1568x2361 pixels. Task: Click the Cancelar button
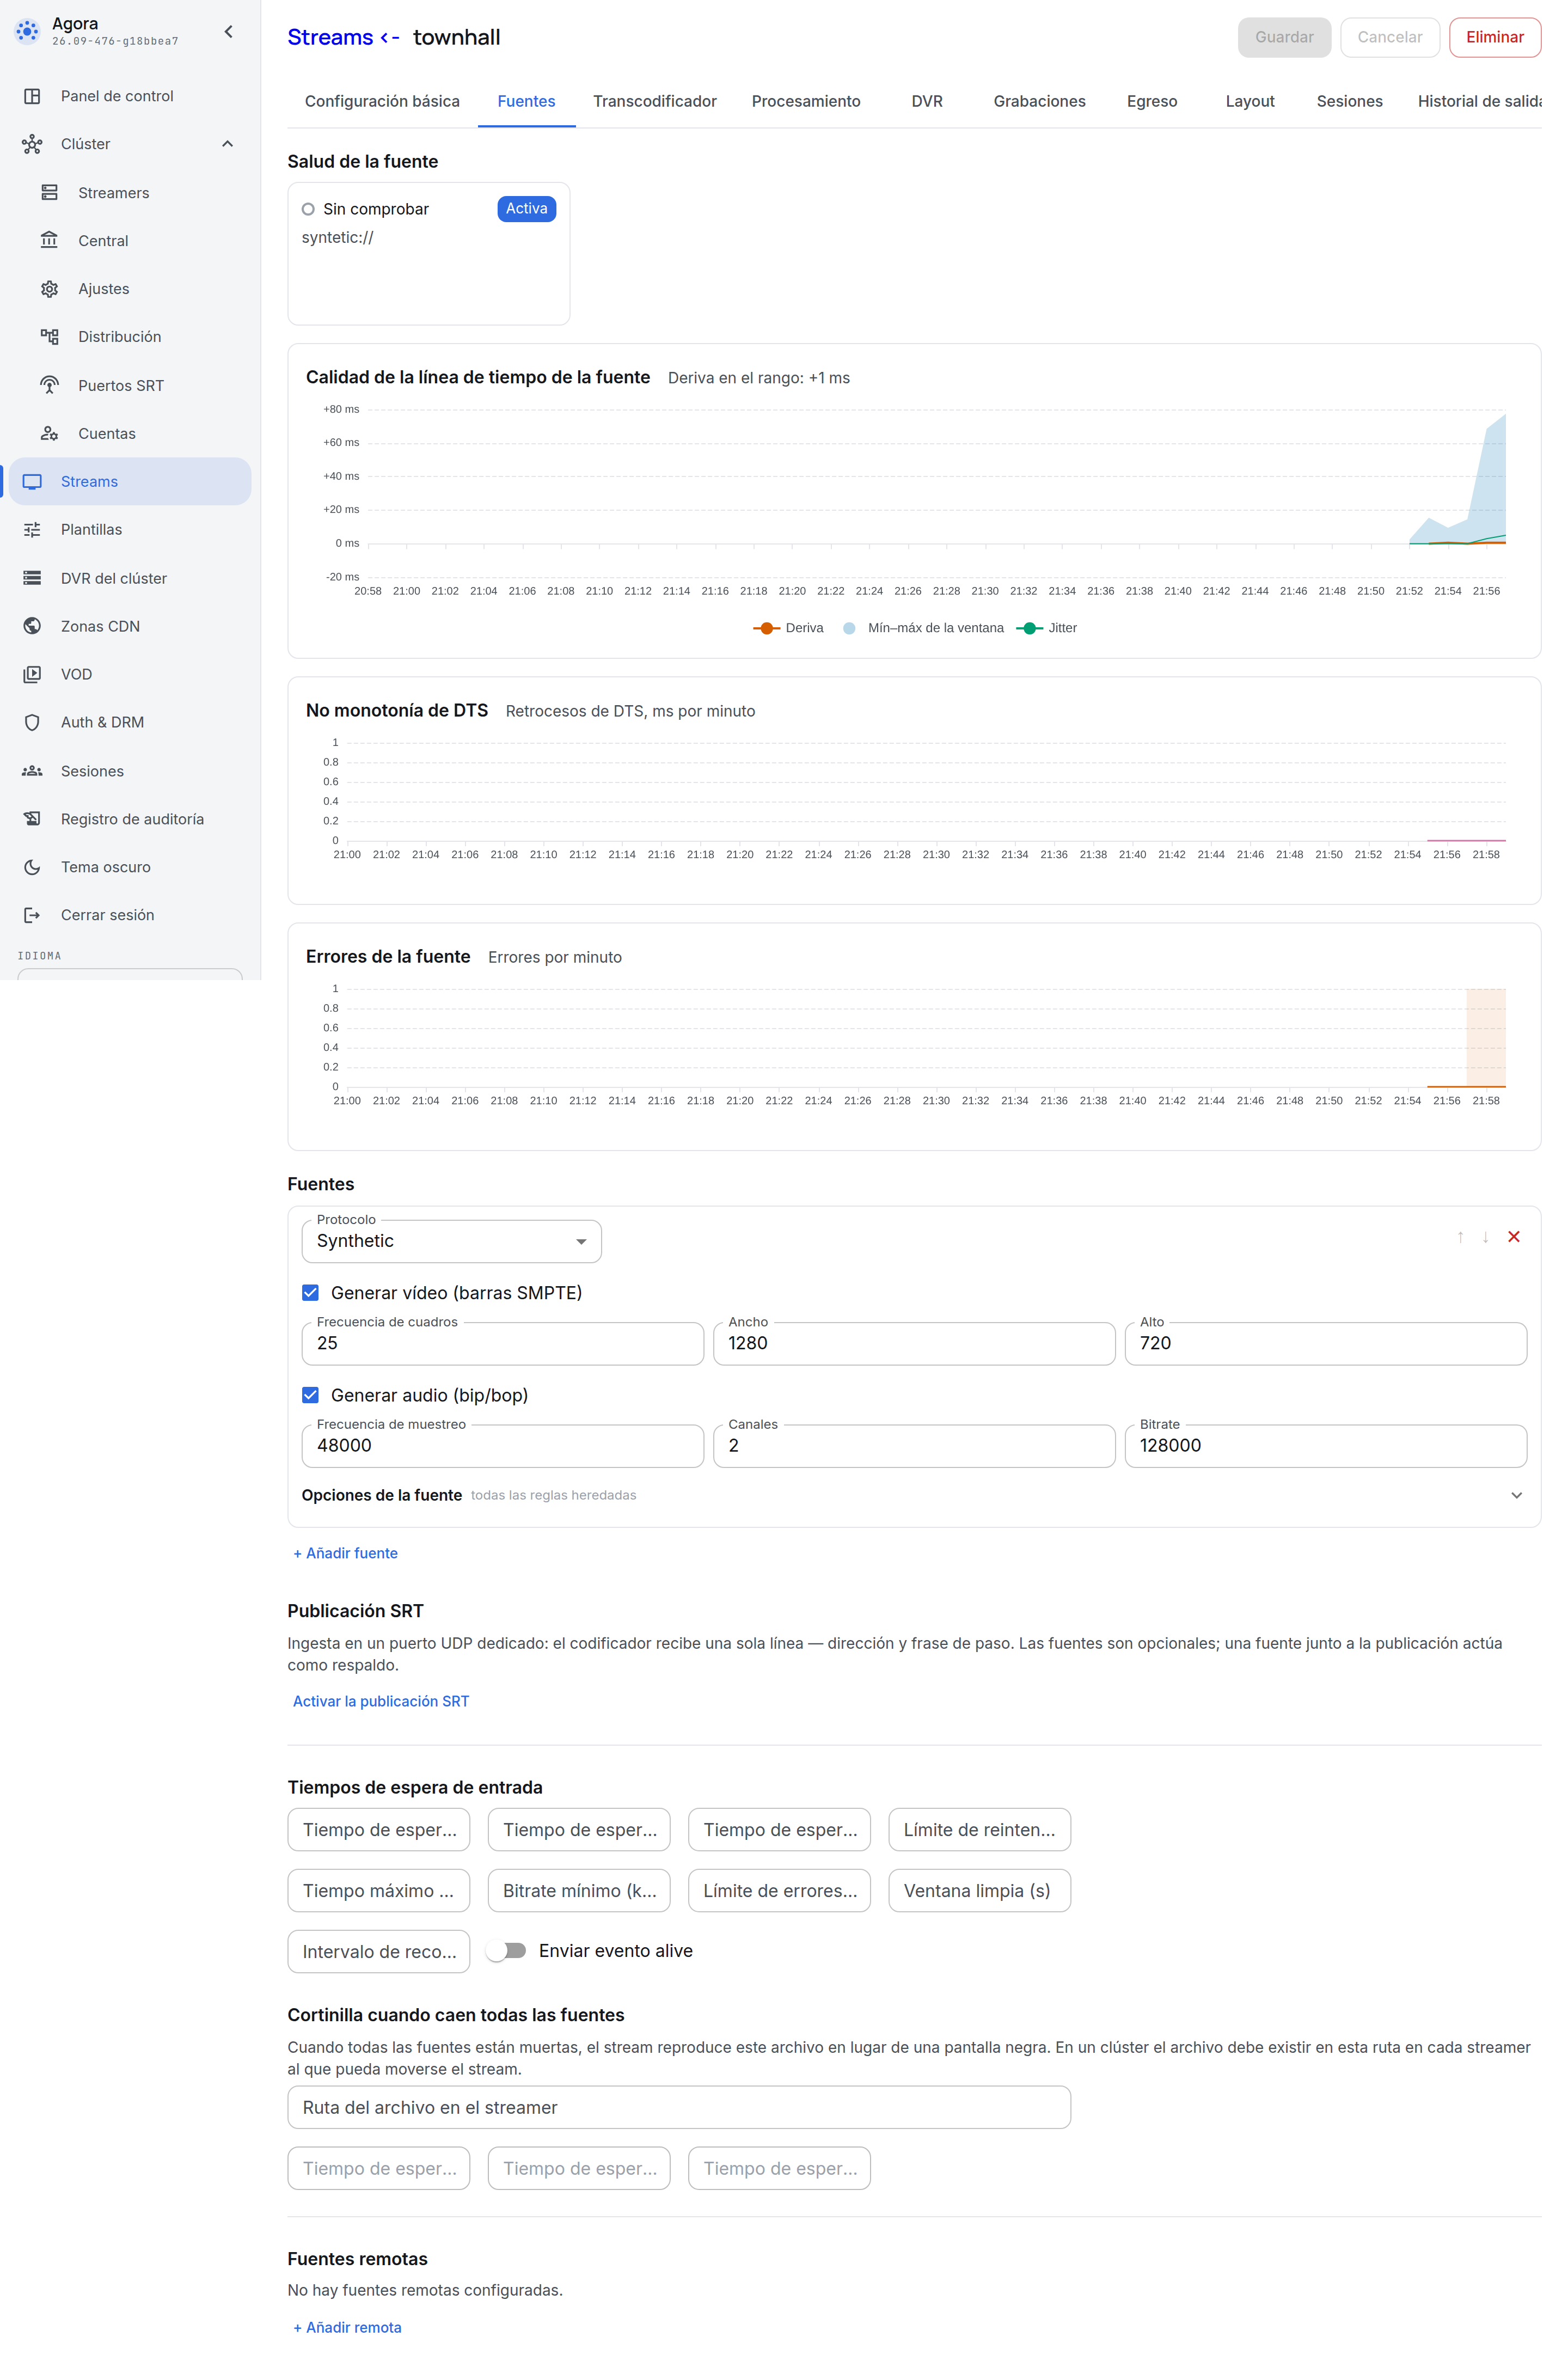pos(1389,37)
